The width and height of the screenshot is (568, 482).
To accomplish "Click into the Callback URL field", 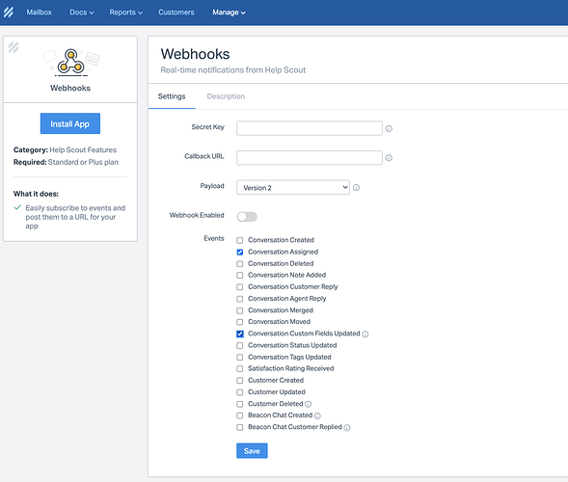I will [310, 158].
